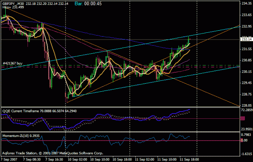Click the 7 Sep 16:30 time axis label
Image resolution: width=253 pixels, height=162 pixels.
[54, 160]
